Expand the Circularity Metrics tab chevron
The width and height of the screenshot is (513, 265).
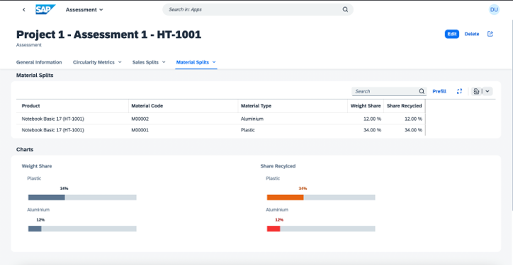click(120, 62)
